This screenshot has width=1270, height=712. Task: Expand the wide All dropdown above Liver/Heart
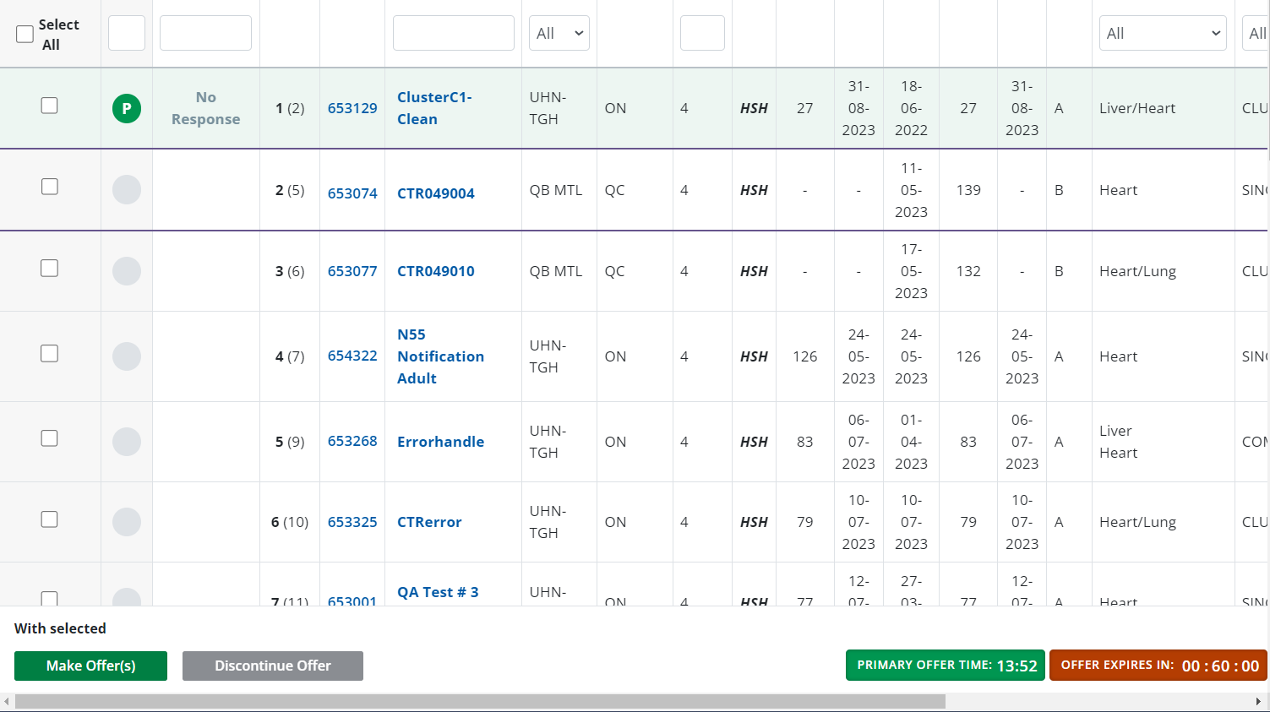1162,34
